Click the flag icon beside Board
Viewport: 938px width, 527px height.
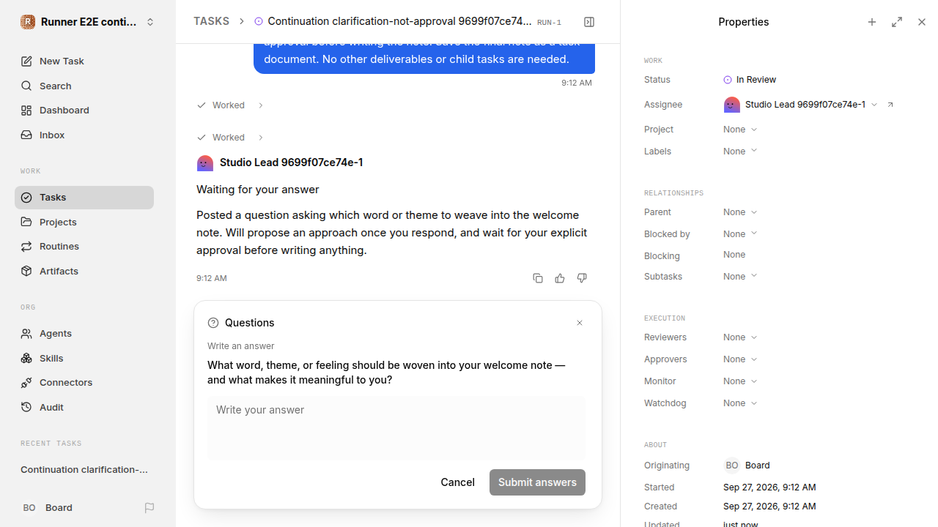click(149, 507)
